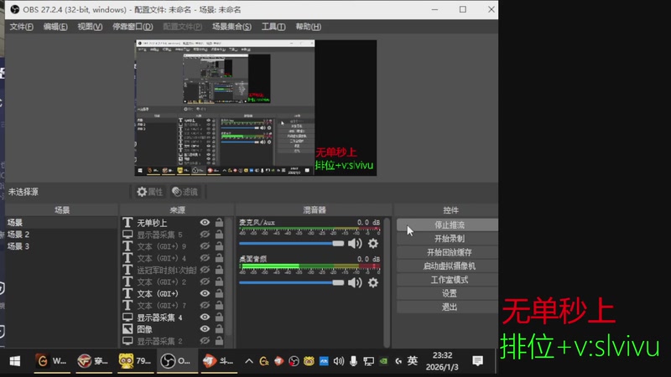Click the taskbar clock 23:32
Screen dimensions: 671x377
[442, 361]
